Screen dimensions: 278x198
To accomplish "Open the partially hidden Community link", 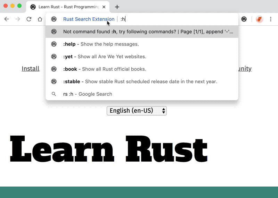I will point(245,69).
